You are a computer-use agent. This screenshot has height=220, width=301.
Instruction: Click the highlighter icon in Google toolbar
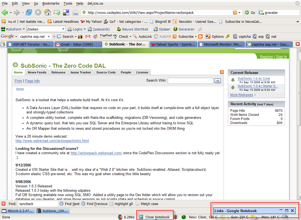(228, 36)
